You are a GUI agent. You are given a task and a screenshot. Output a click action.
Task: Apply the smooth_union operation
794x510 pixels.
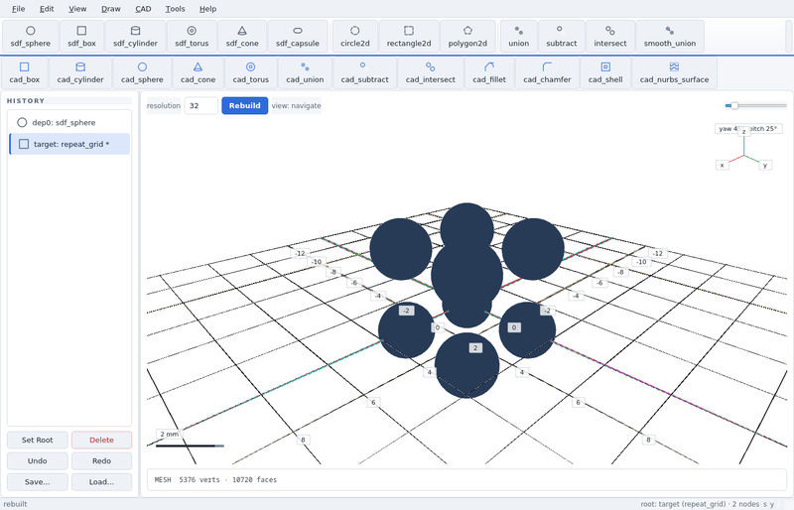(x=669, y=37)
